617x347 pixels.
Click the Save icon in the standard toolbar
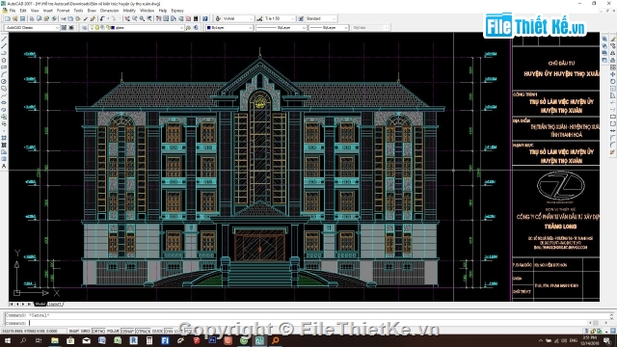(22, 18)
